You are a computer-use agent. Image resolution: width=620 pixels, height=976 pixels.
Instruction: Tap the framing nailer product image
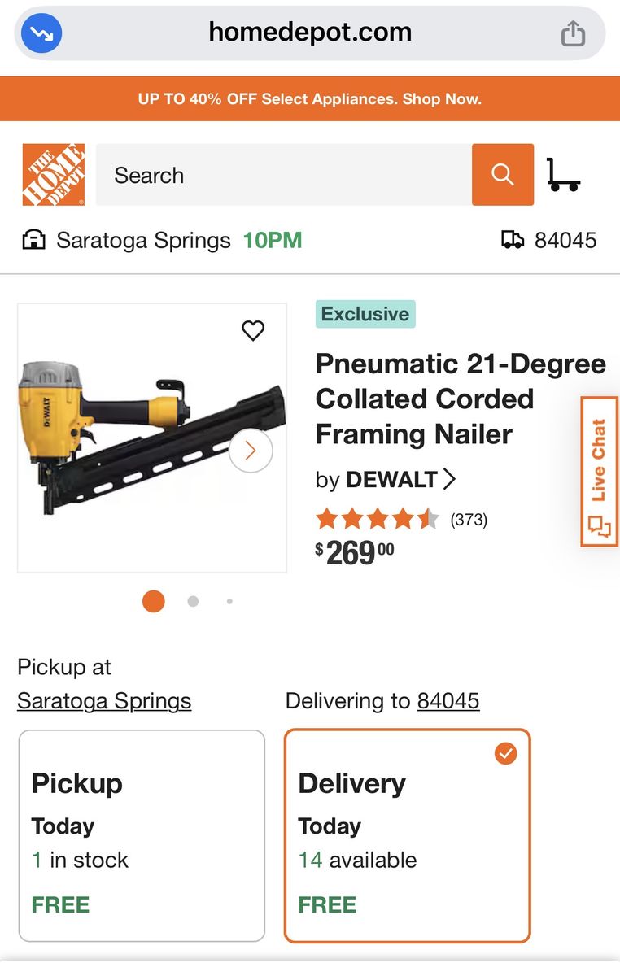tap(130, 439)
